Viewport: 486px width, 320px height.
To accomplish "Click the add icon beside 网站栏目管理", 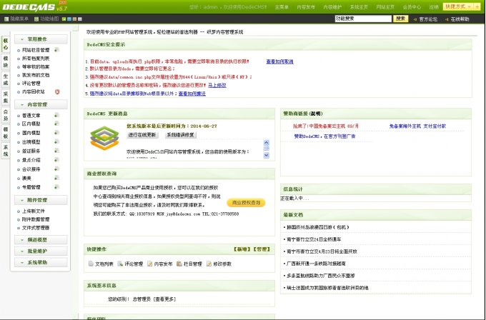I will [56, 49].
